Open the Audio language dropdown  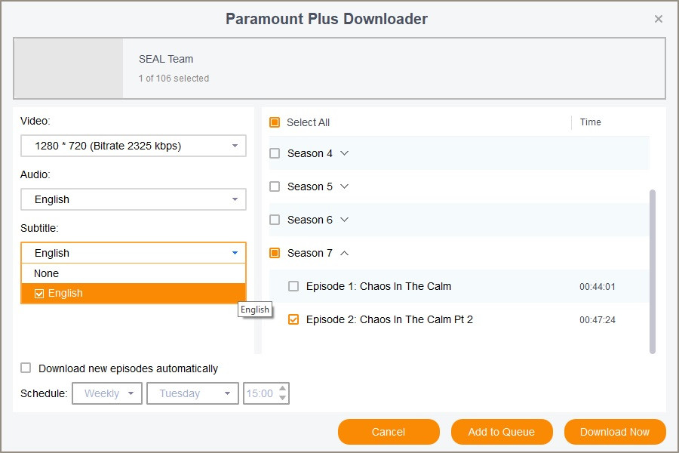133,199
